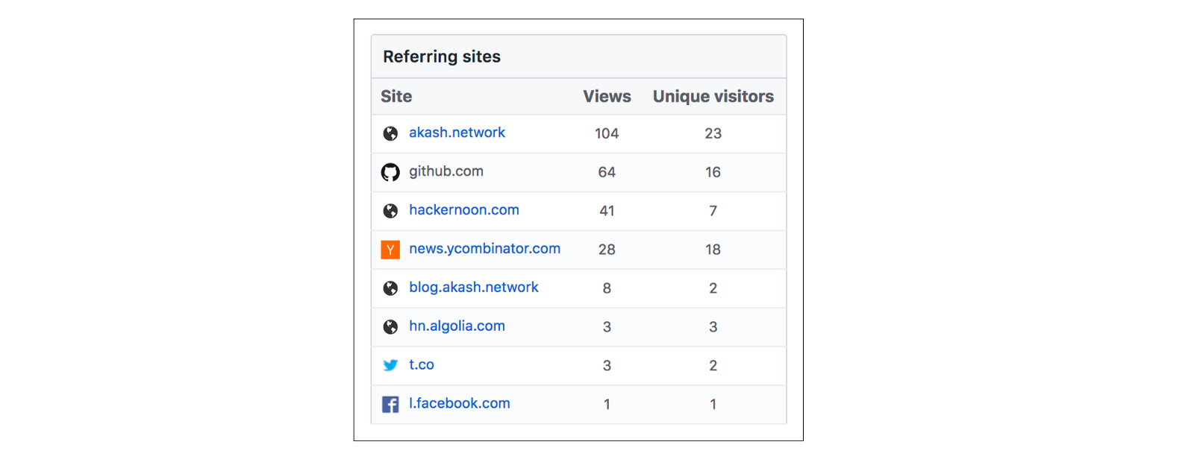Click the globe icon next to hackernoon.com
Screen dimensions: 1194x459
point(390,211)
